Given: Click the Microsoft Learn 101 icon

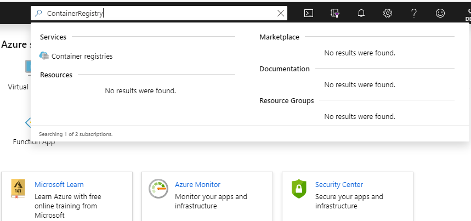Looking at the screenshot, I should point(18,189).
